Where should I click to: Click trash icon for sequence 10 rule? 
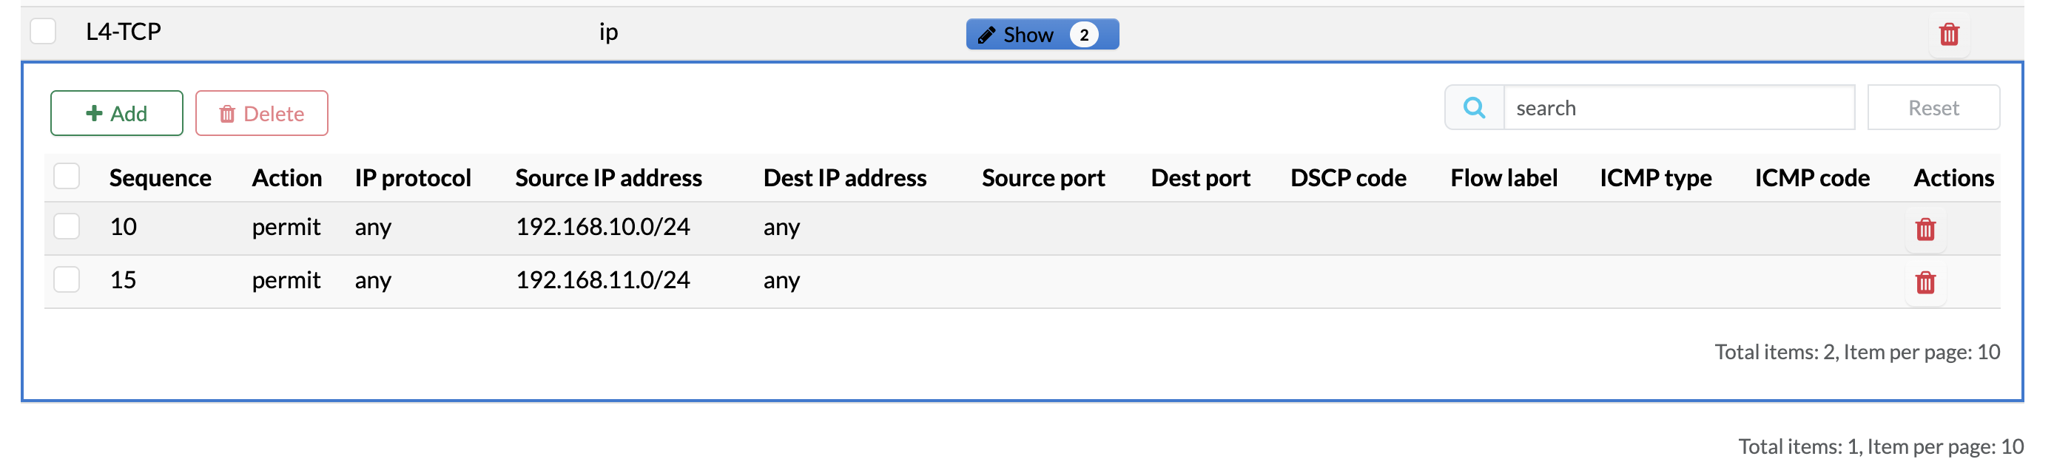click(x=1925, y=229)
